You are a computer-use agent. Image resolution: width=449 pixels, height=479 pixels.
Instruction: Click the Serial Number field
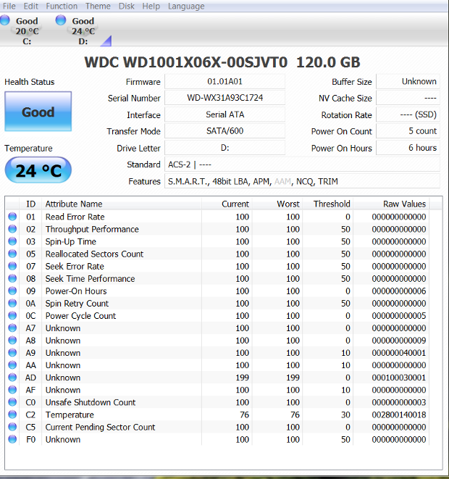pos(224,99)
